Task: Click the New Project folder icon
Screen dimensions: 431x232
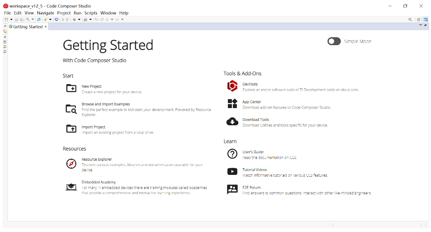Action: (x=71, y=88)
